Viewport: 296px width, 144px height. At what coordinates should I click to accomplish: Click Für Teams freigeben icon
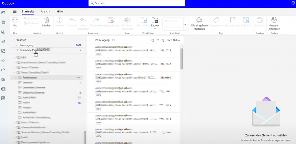127,20
